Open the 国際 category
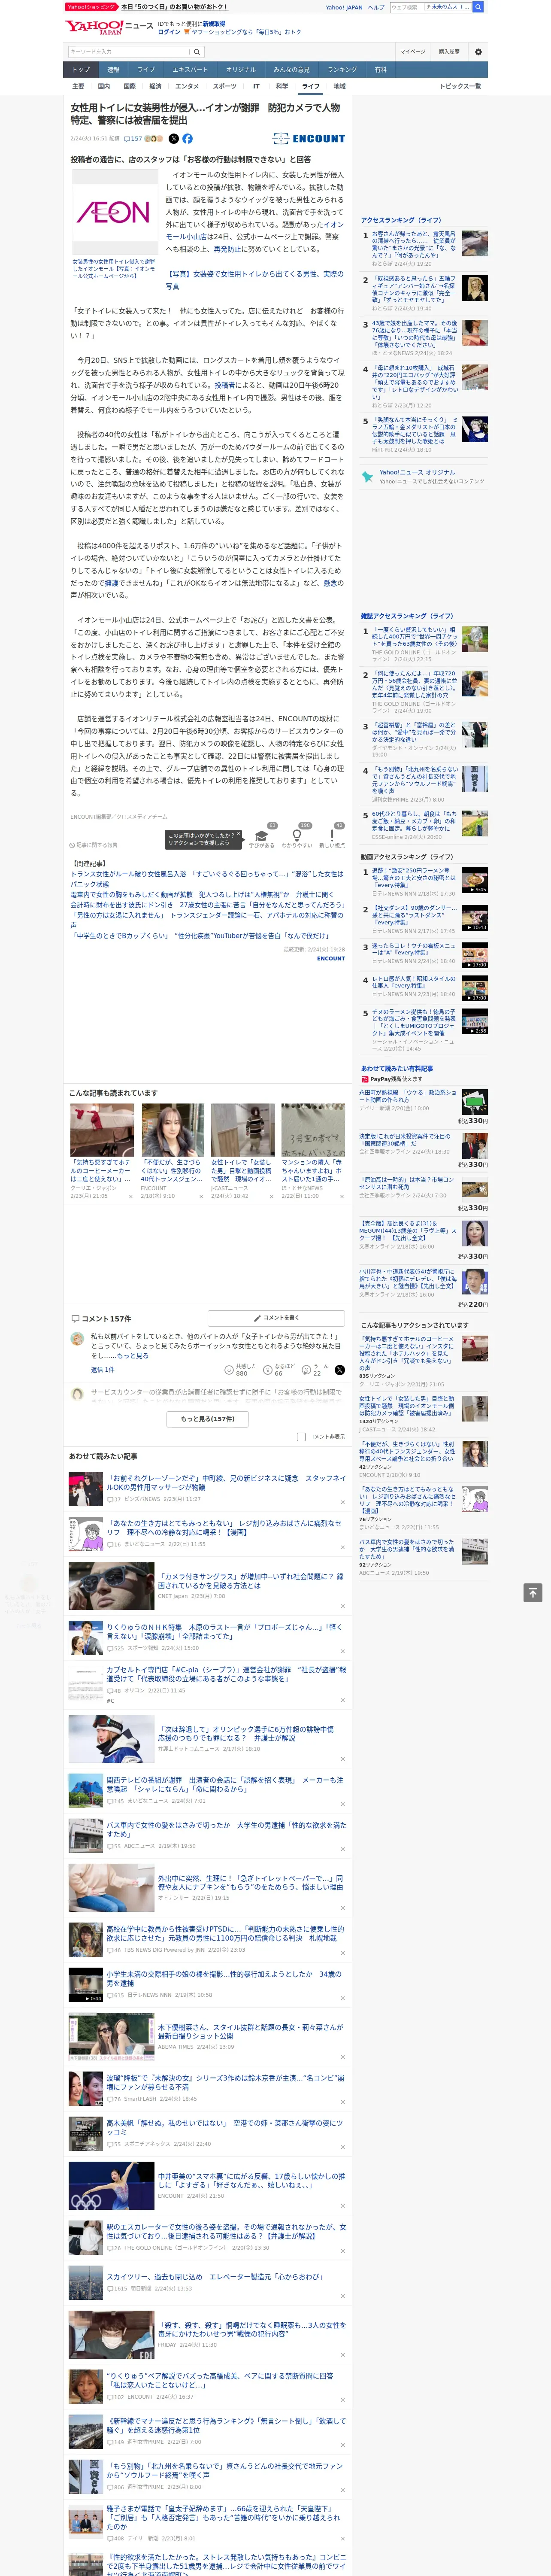 129,86
